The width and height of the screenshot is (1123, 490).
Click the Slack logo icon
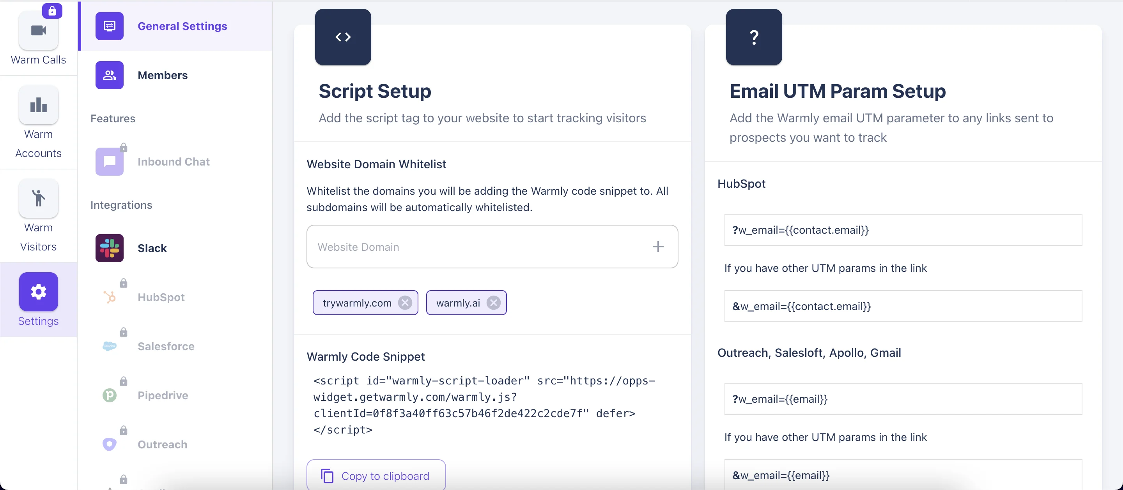110,248
